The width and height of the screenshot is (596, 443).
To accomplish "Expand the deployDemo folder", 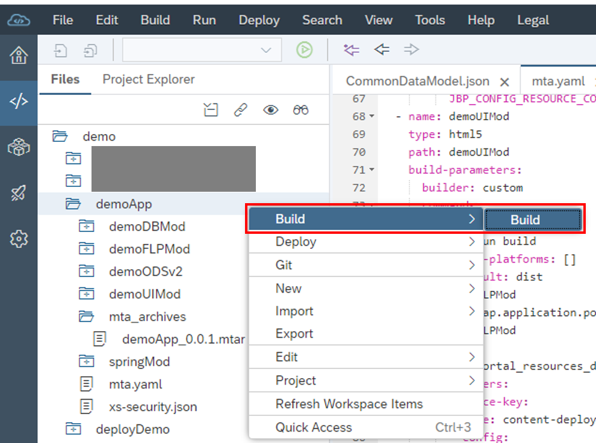I will click(73, 429).
